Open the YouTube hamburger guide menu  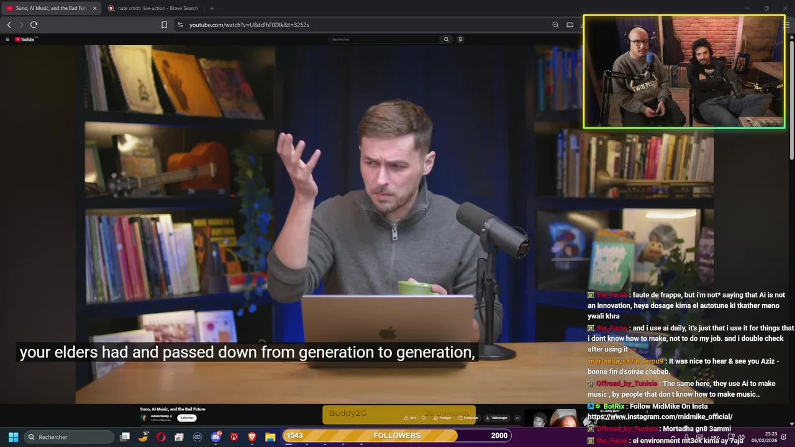pos(7,39)
